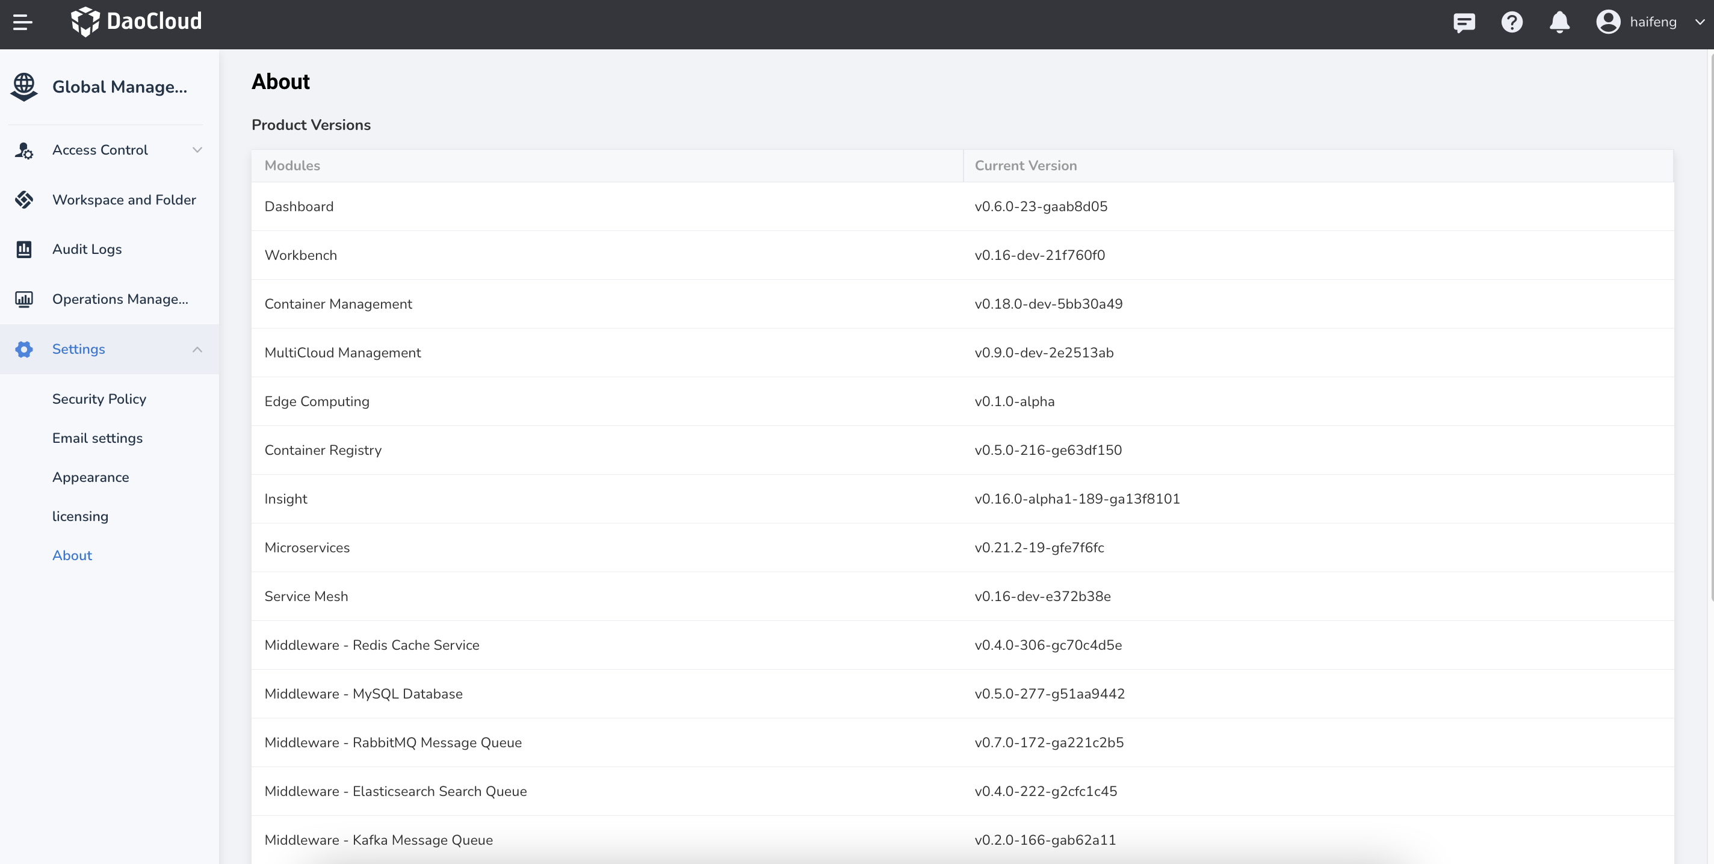The width and height of the screenshot is (1714, 864).
Task: Select the Container Registry module name
Action: coord(323,450)
